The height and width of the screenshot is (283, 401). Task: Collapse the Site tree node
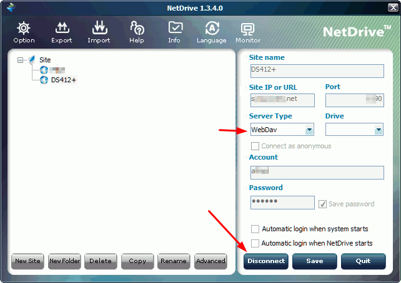click(x=20, y=60)
